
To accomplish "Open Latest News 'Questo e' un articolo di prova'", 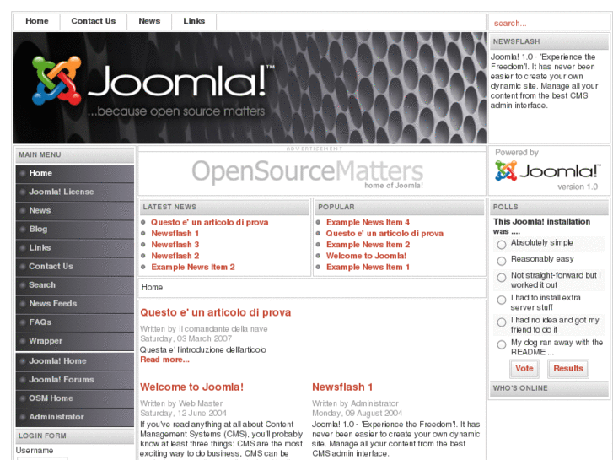I will point(210,222).
